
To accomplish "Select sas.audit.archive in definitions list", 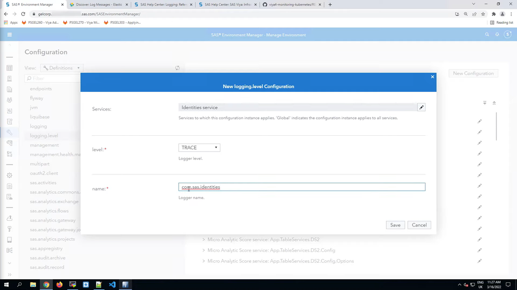I will (48, 258).
